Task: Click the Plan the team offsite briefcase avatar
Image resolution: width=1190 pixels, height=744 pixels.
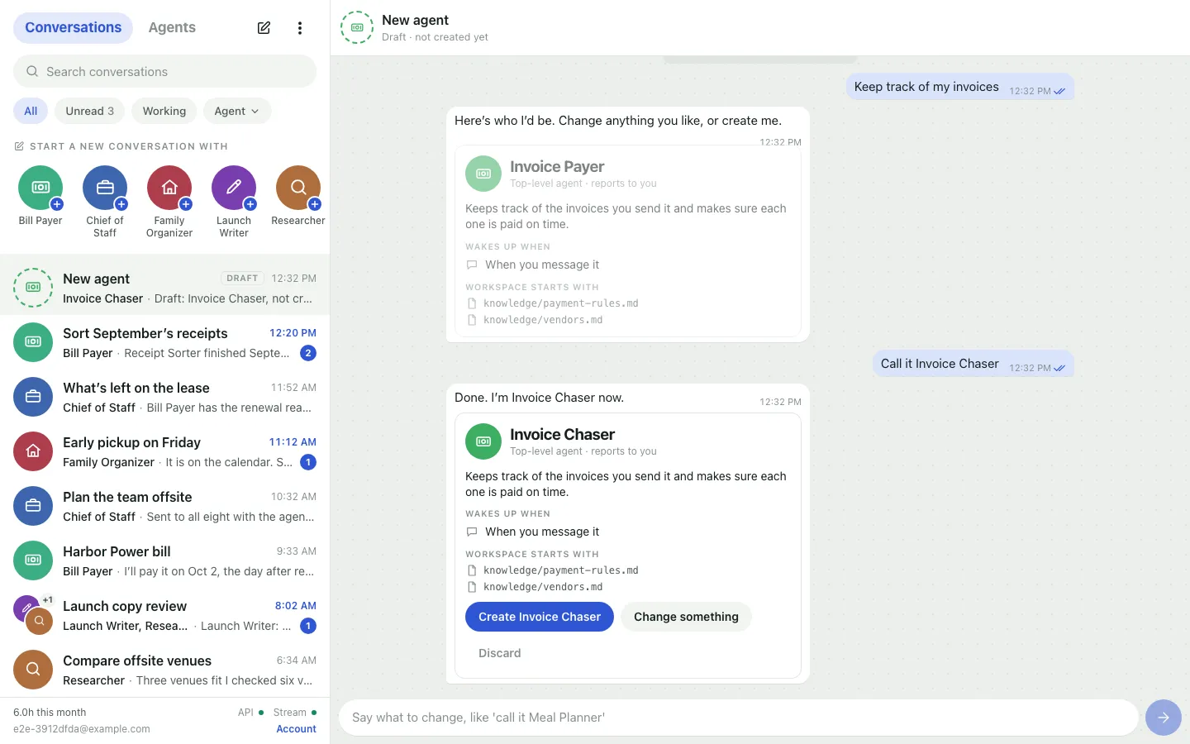Action: (x=33, y=506)
